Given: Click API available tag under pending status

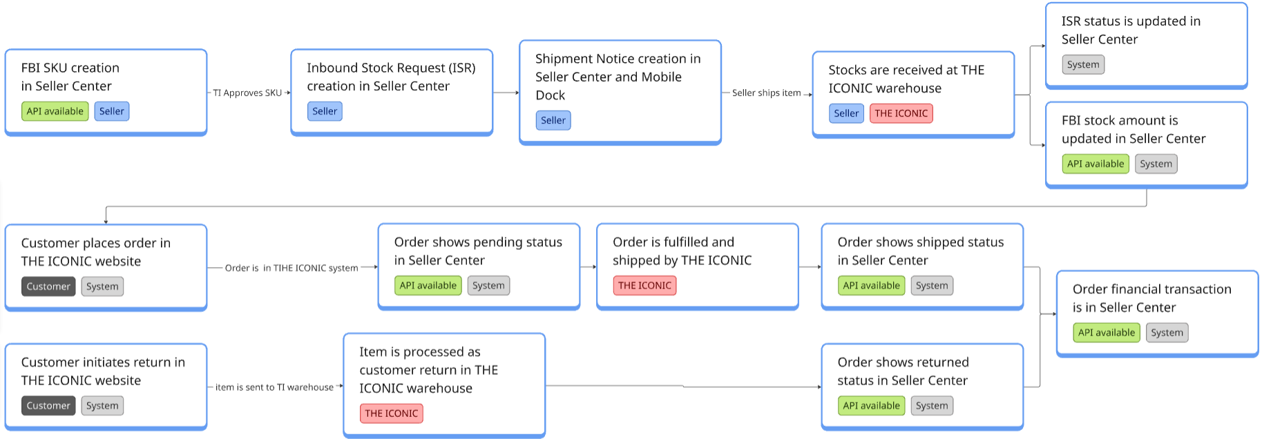Looking at the screenshot, I should tap(428, 286).
